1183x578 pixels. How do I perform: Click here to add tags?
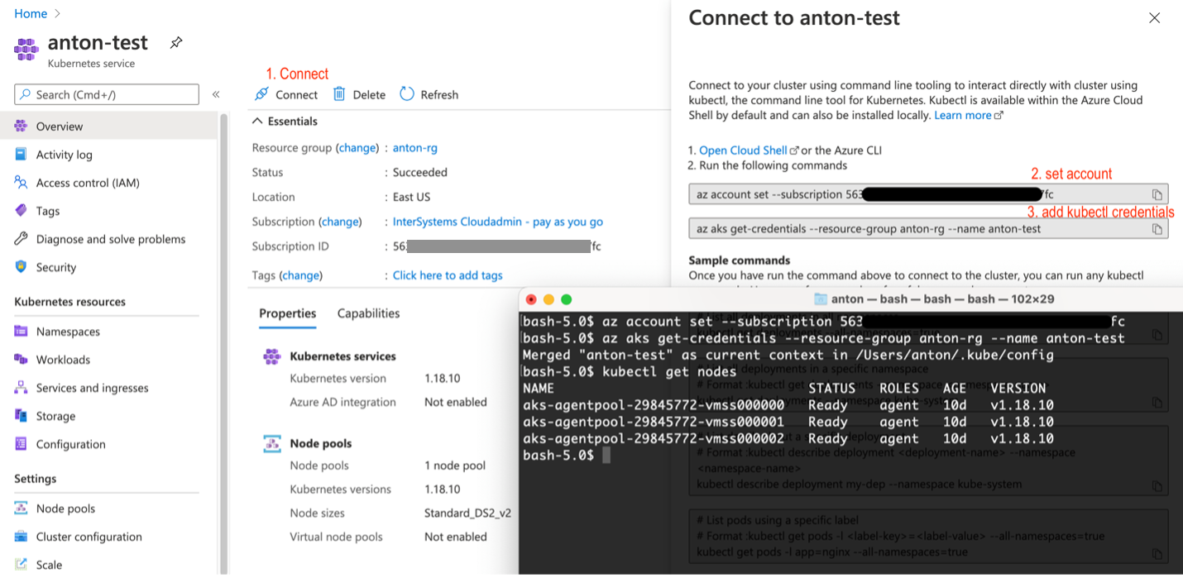click(447, 275)
